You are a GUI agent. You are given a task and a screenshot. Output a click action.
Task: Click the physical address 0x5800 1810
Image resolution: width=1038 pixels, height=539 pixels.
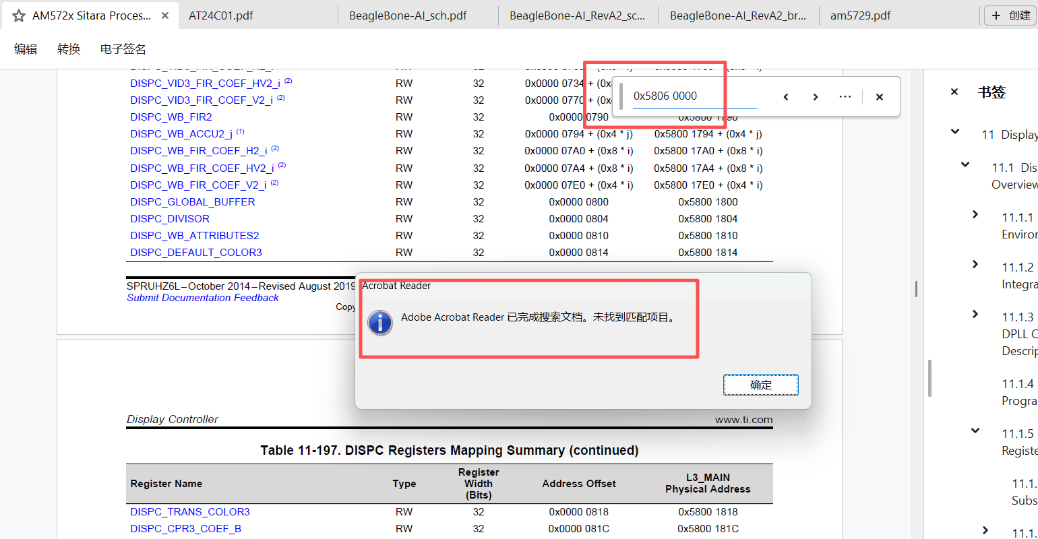(708, 236)
